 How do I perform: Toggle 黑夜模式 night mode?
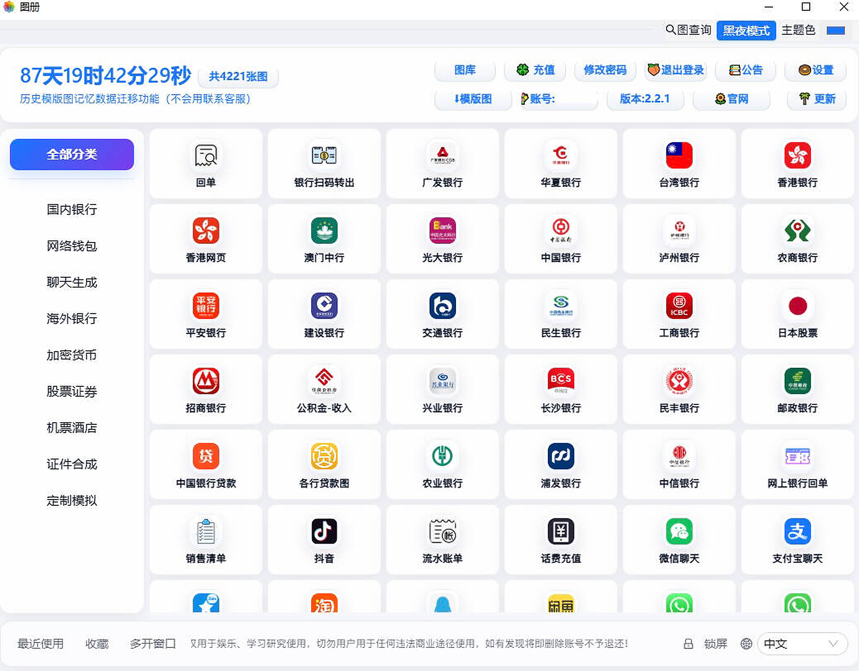point(746,31)
